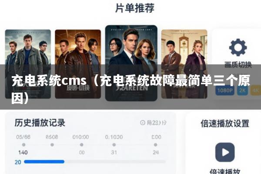Click the 片单推荐 heading
The height and width of the screenshot is (174, 261).
135,8
